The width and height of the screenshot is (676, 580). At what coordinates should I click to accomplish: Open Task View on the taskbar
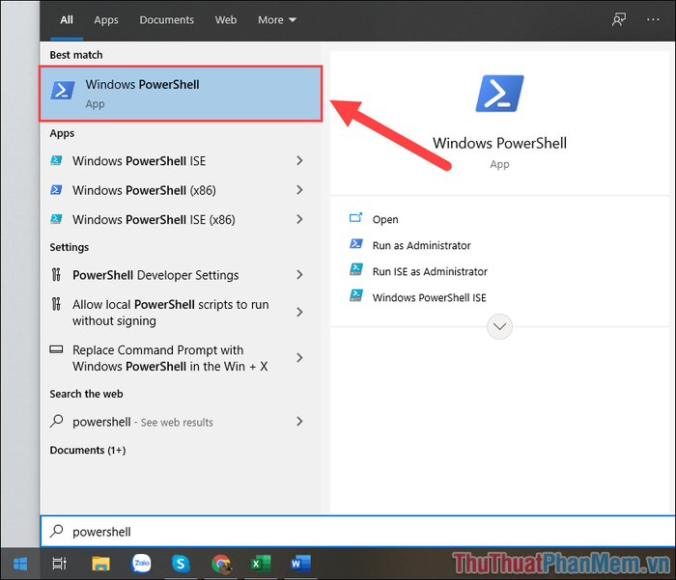coord(60,564)
